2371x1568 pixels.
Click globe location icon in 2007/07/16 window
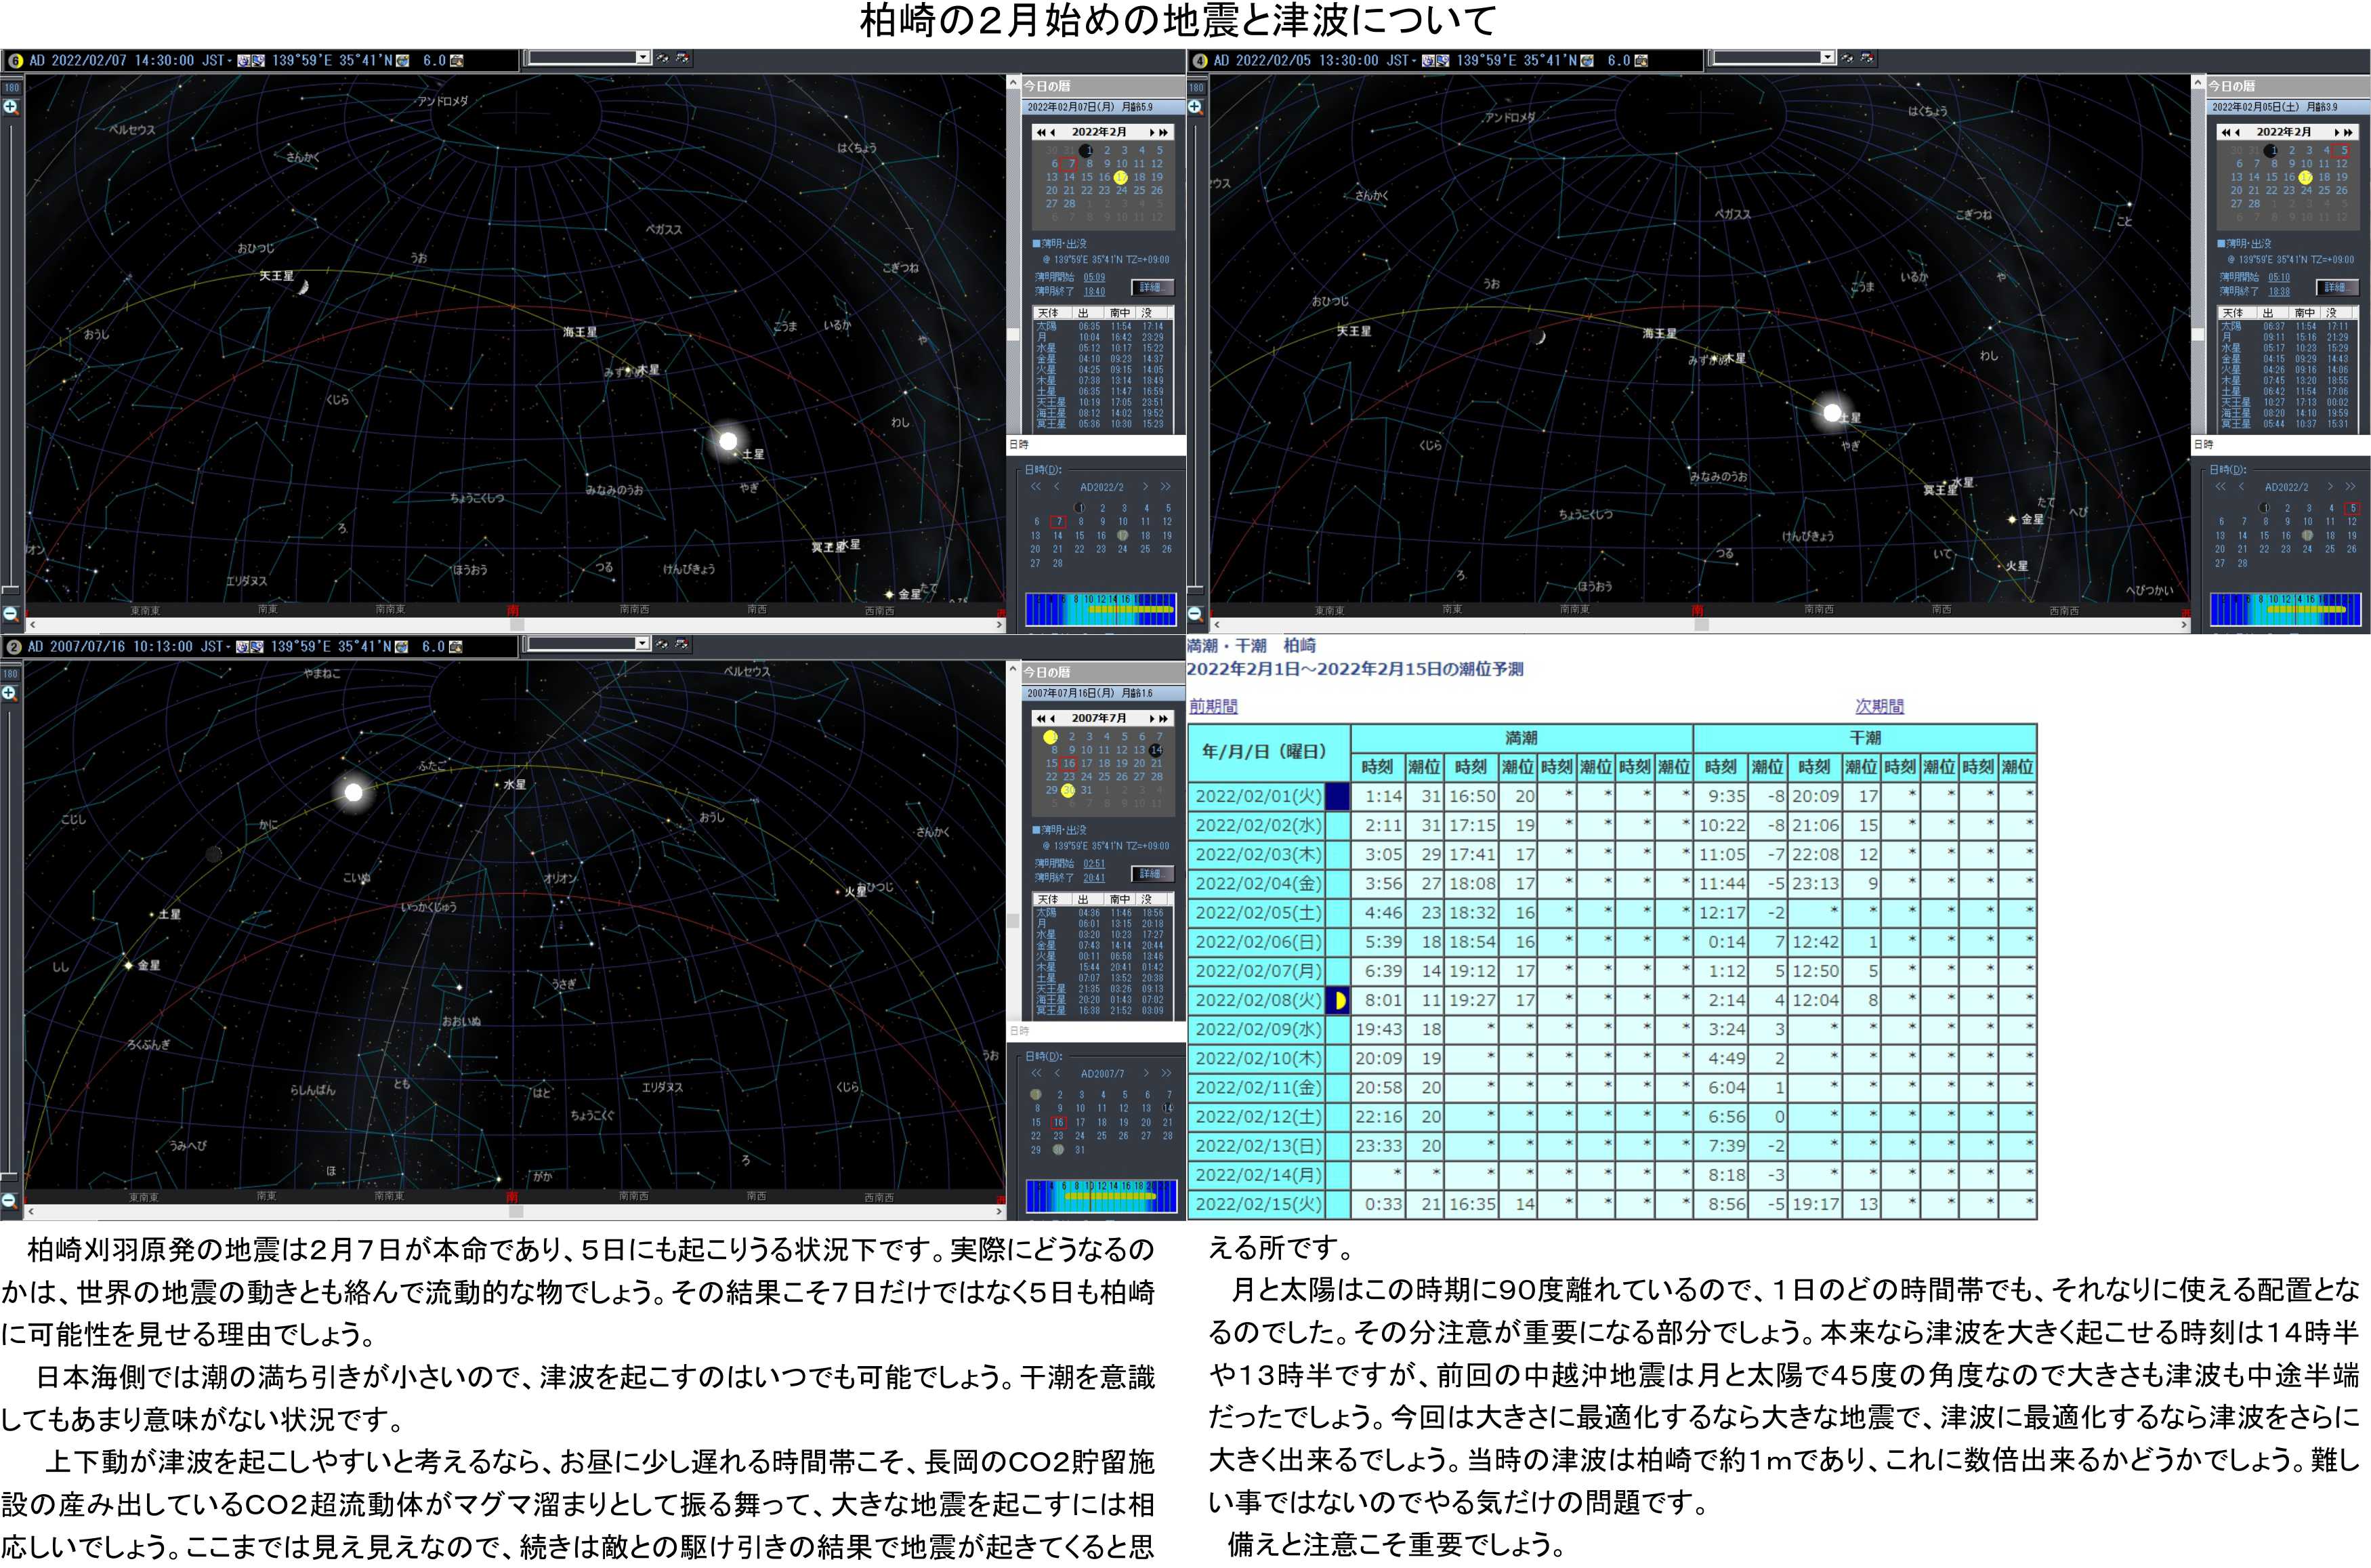tap(401, 646)
